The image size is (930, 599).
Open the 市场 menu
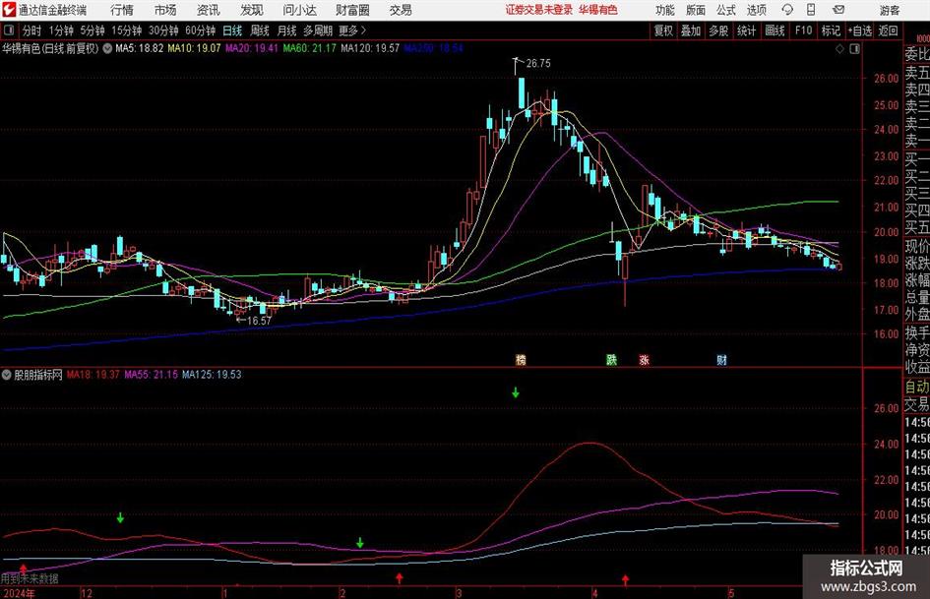(165, 10)
